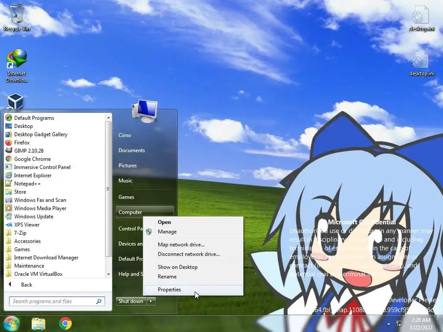Open shut down options arrow
The image size is (443, 332).
coord(151,301)
